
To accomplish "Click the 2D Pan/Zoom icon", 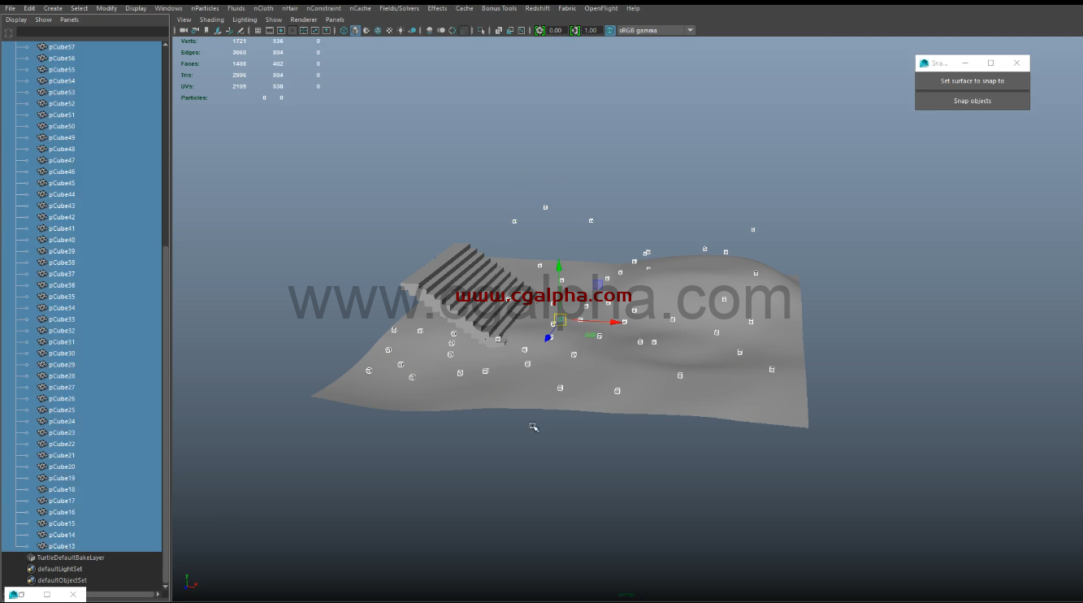I will [230, 30].
